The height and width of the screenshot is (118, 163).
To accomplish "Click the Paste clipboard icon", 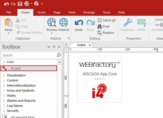I will (x=9, y=22).
